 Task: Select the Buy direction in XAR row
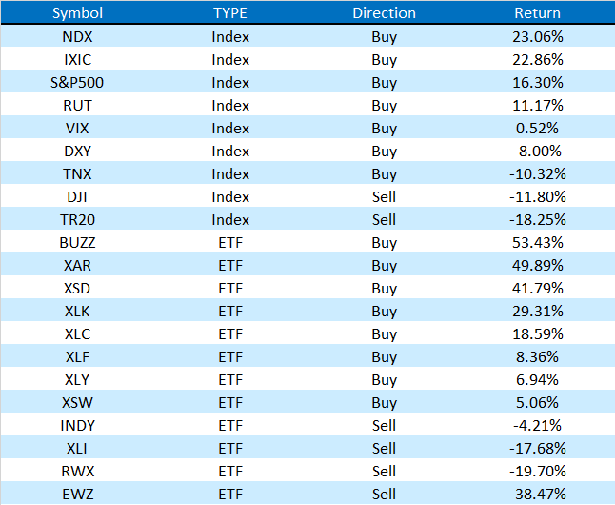tap(384, 265)
